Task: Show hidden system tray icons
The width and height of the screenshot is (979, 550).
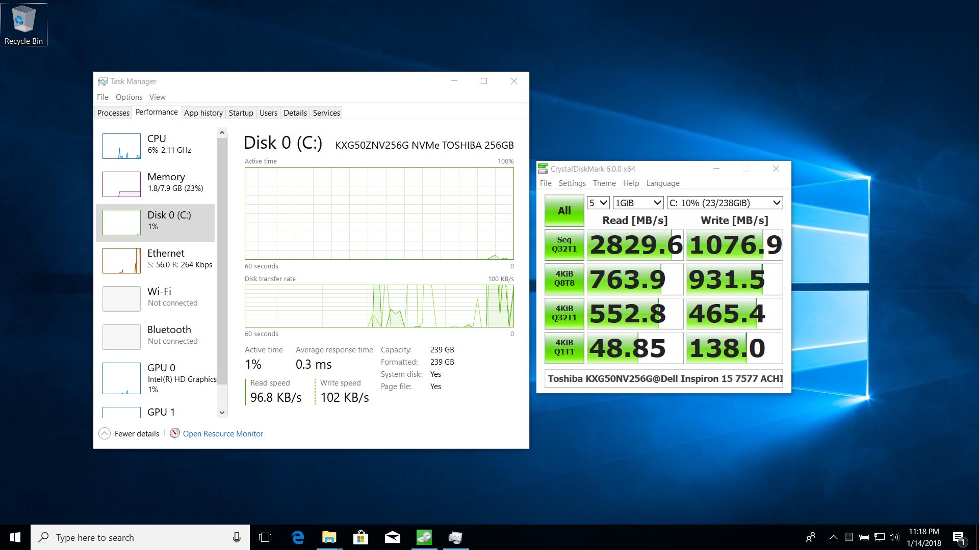Action: pos(834,537)
